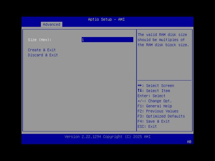
Task: Select Create & Exit
Action: point(42,50)
